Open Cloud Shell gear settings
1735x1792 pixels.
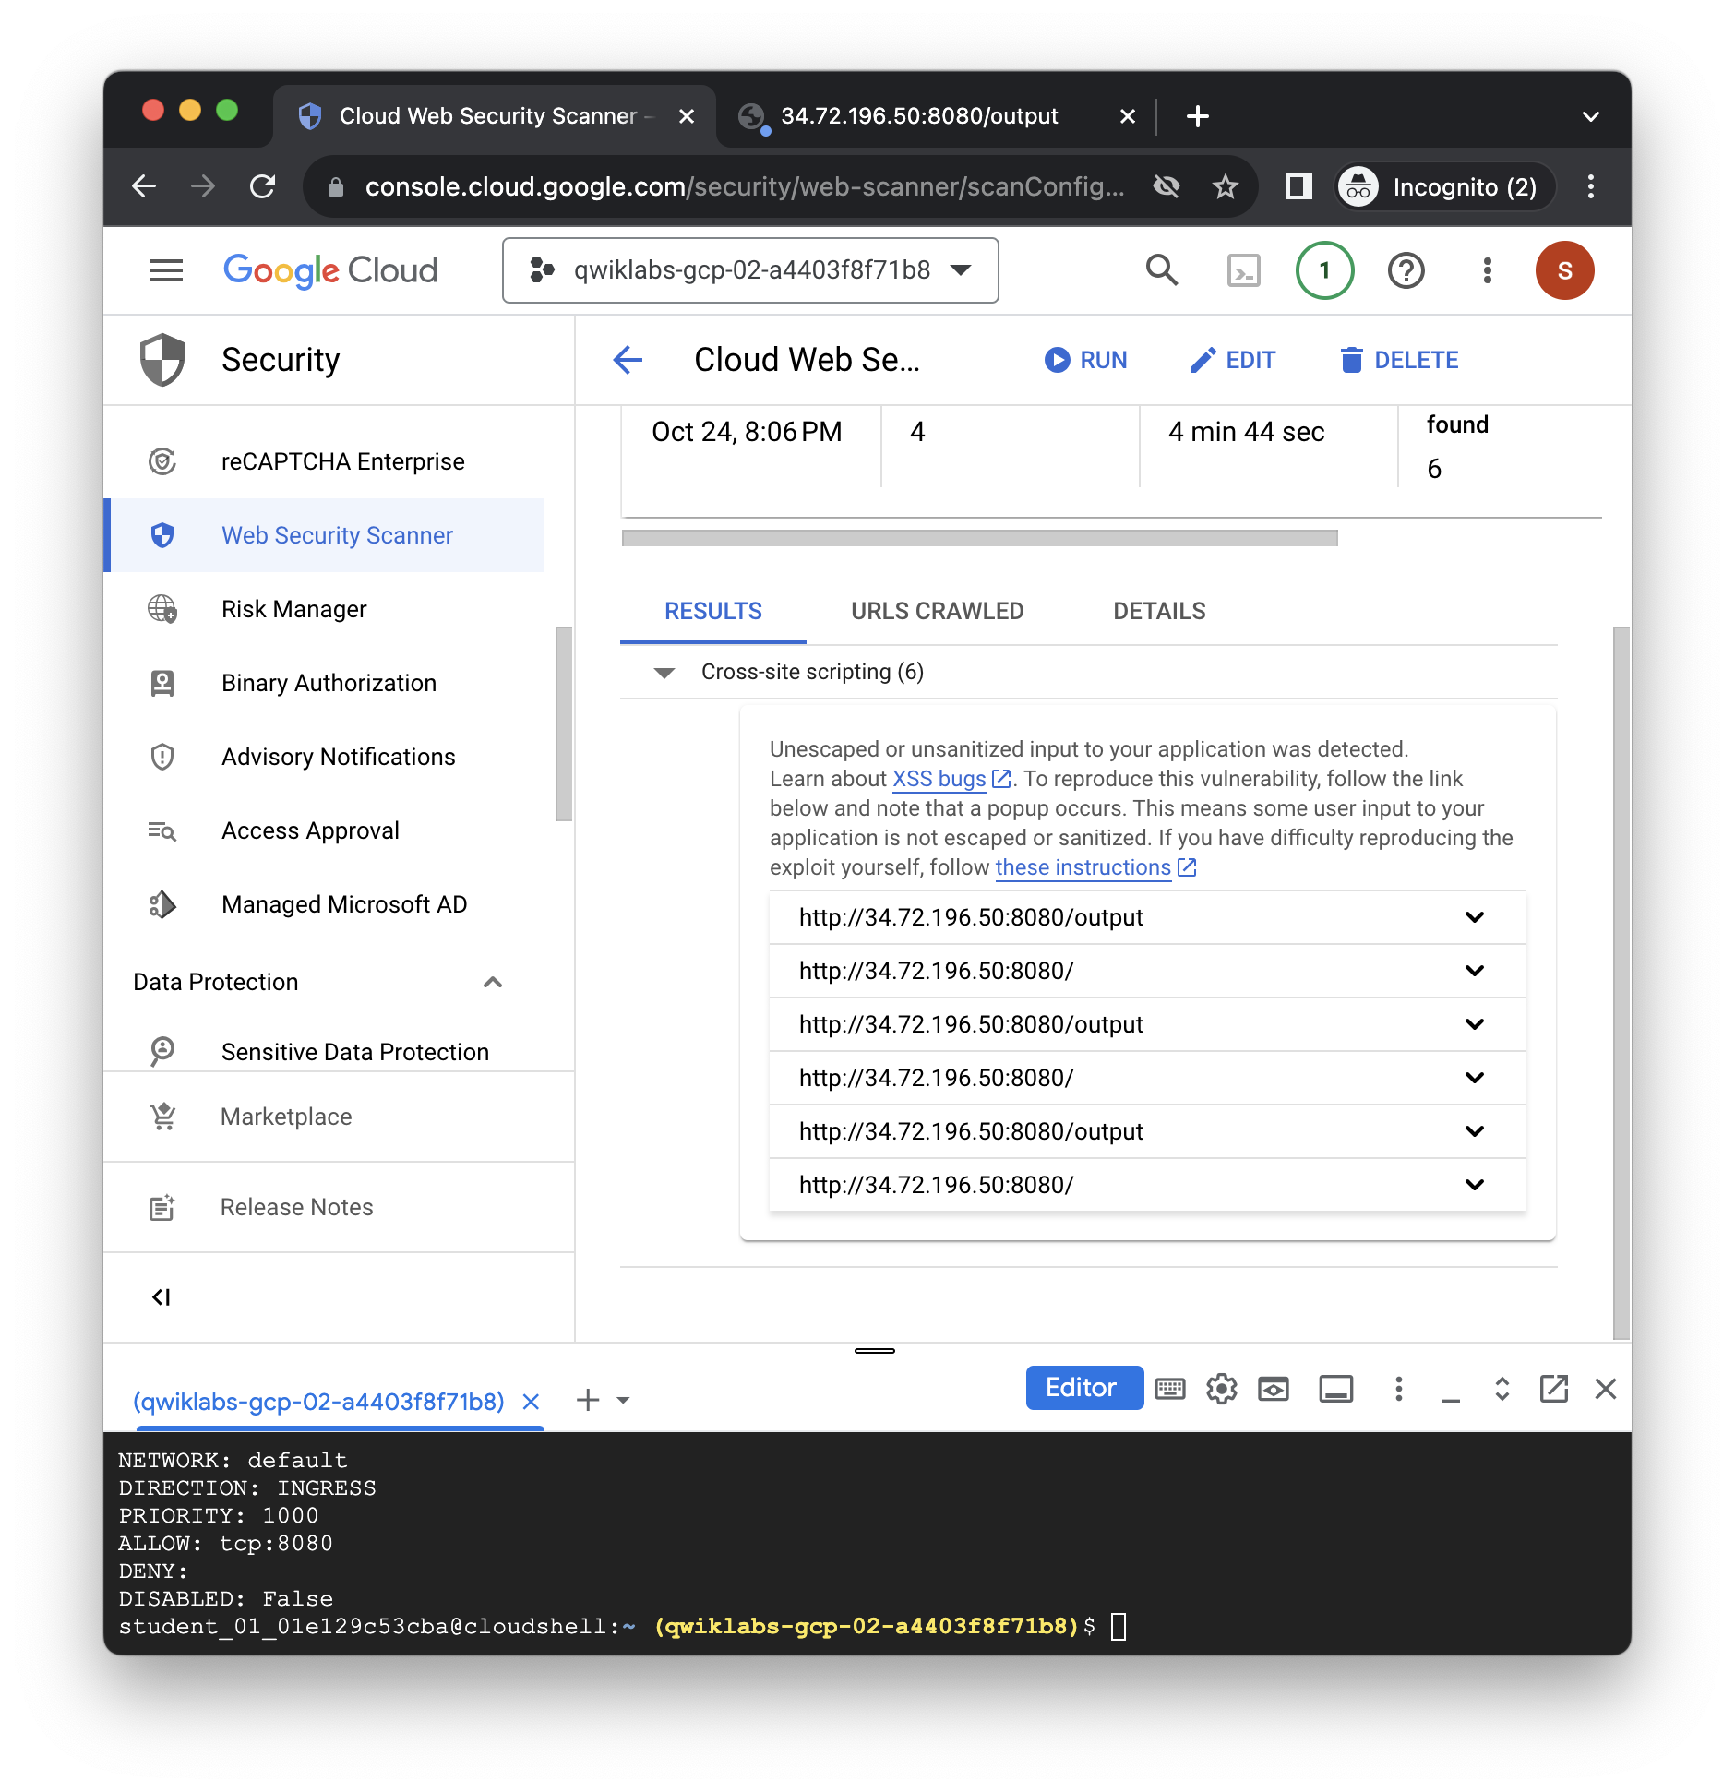tap(1221, 1389)
